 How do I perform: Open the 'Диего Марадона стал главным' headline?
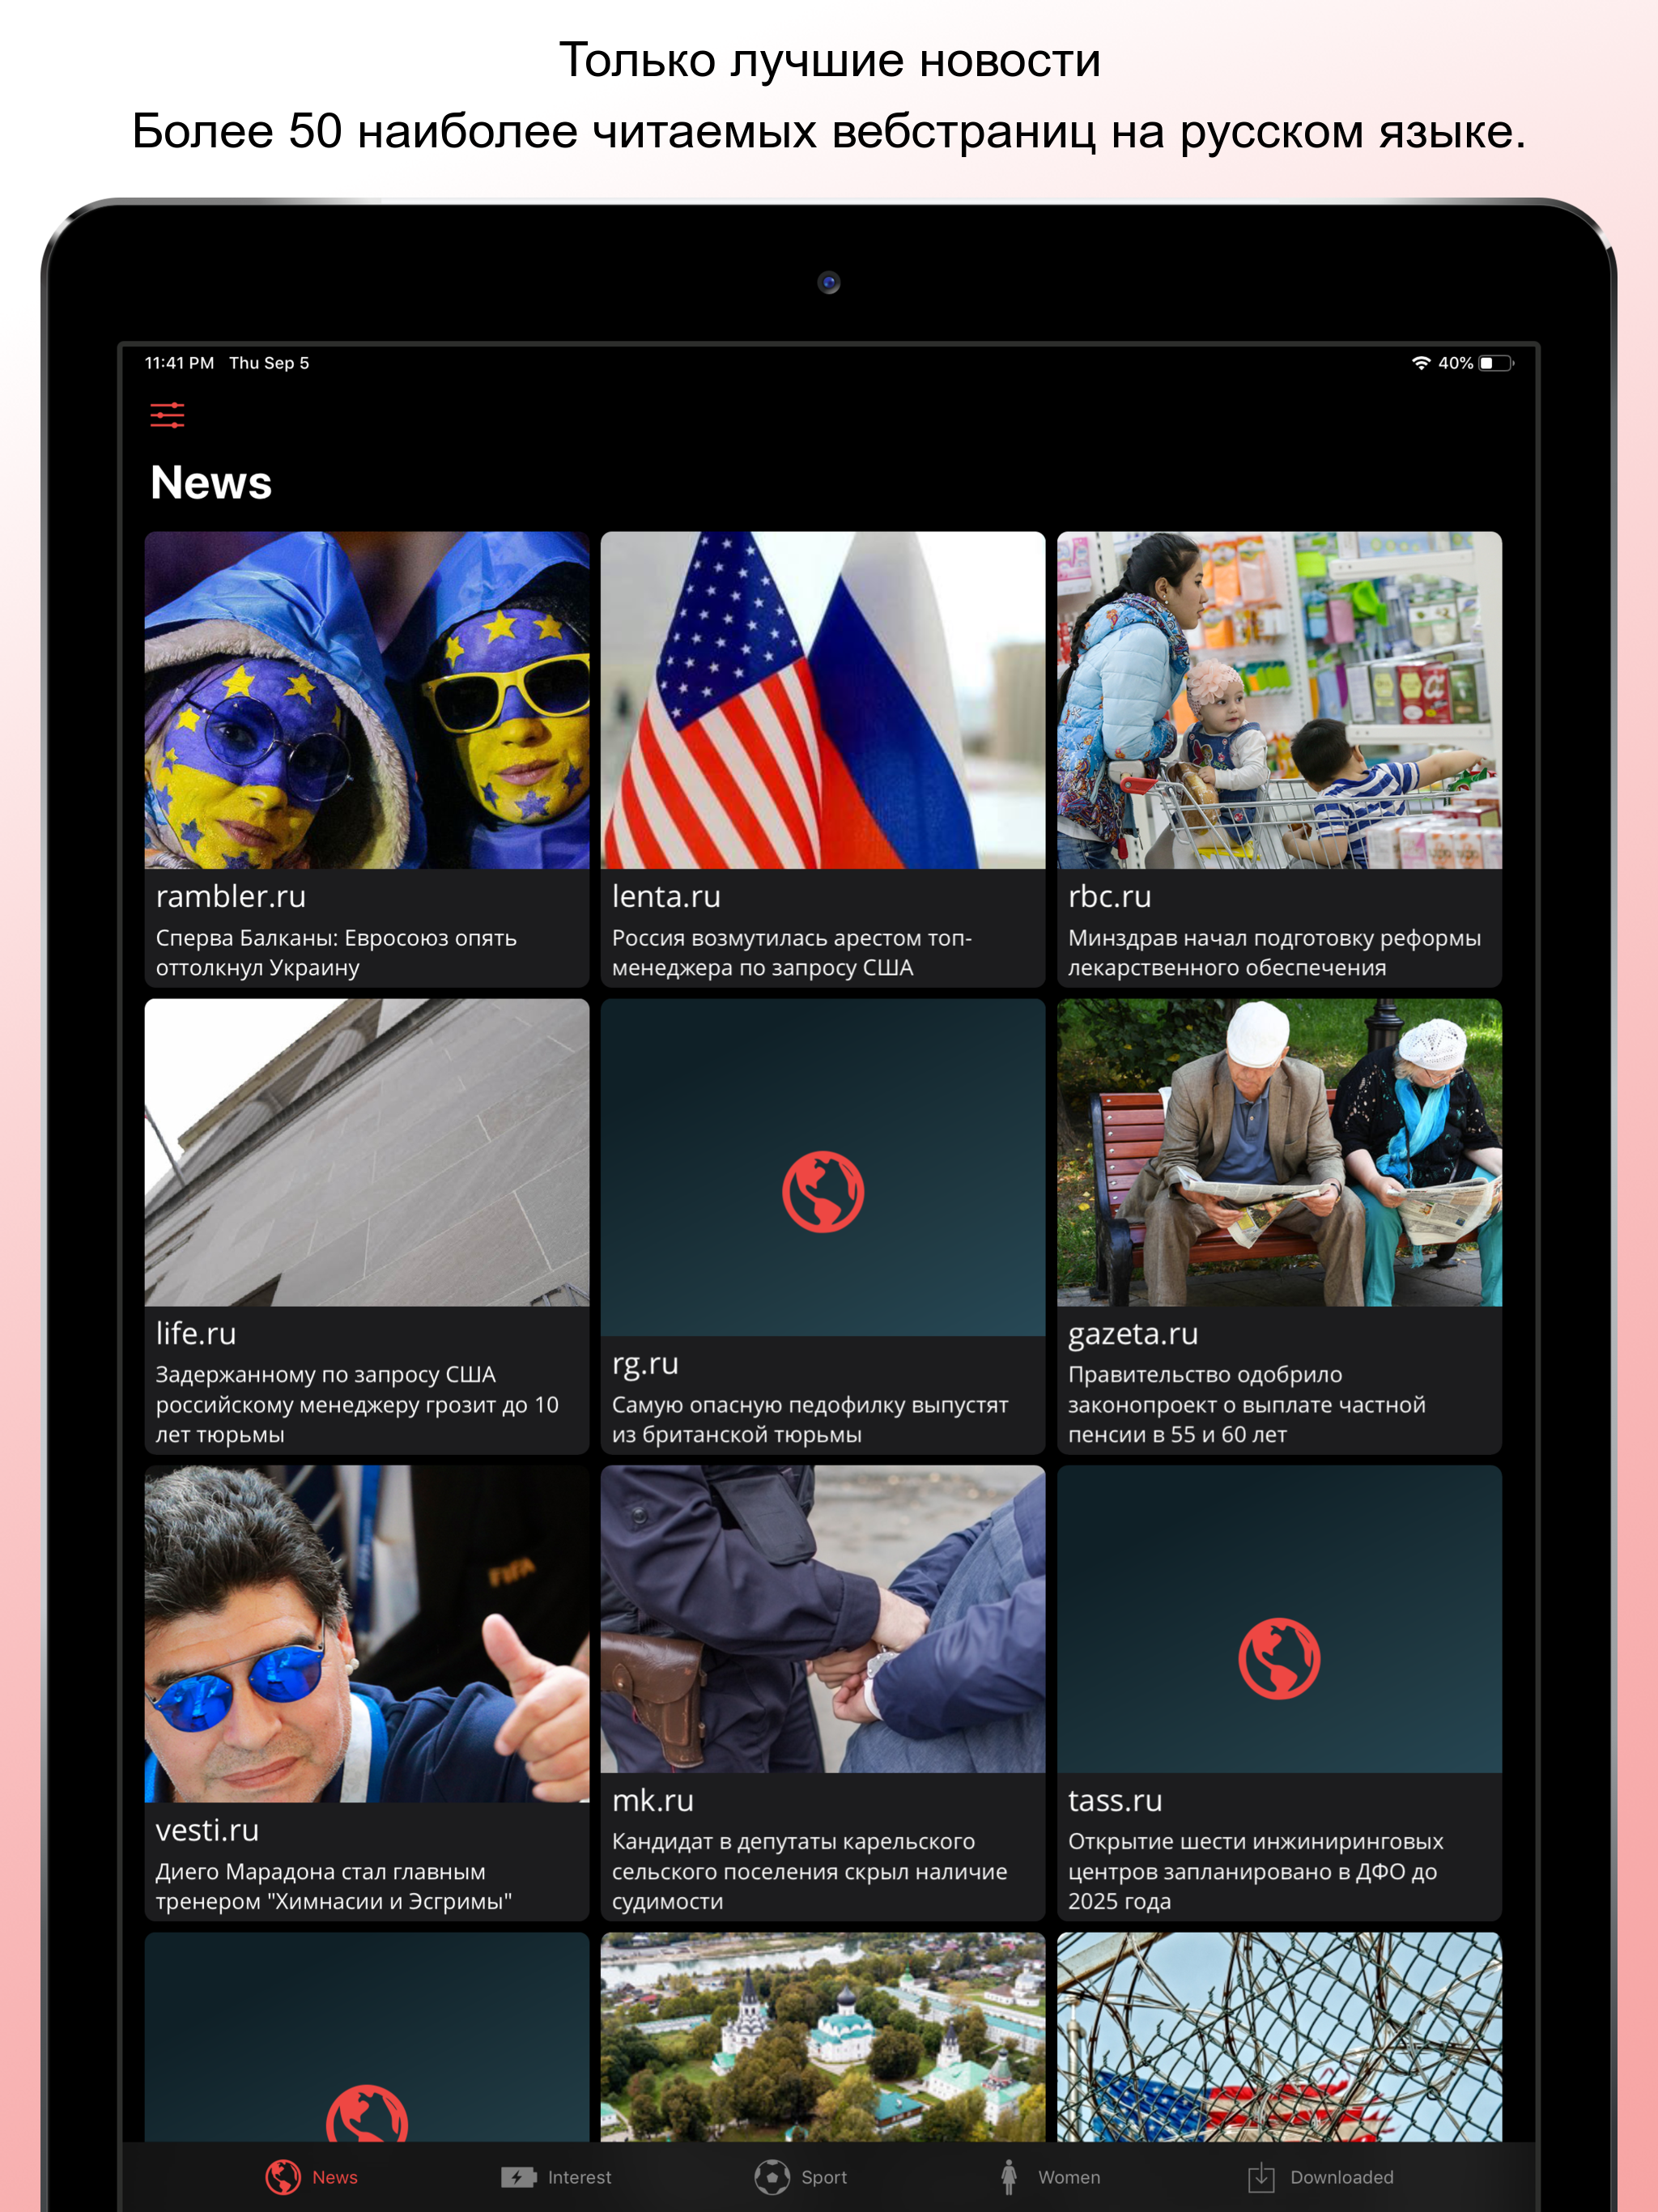coord(333,1886)
